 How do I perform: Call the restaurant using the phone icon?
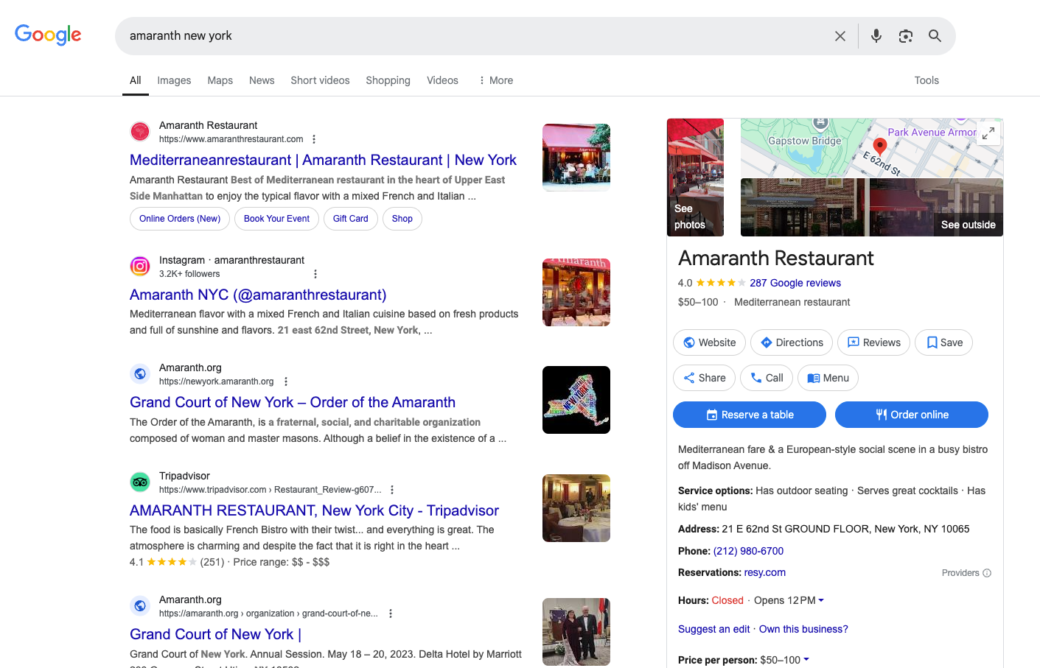(x=766, y=377)
